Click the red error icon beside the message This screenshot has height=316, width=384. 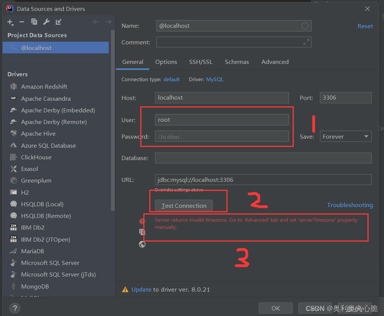tap(142, 221)
